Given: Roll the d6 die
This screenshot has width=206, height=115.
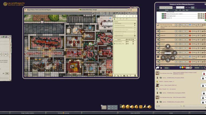Looking at the screenshot, I should (141, 107).
